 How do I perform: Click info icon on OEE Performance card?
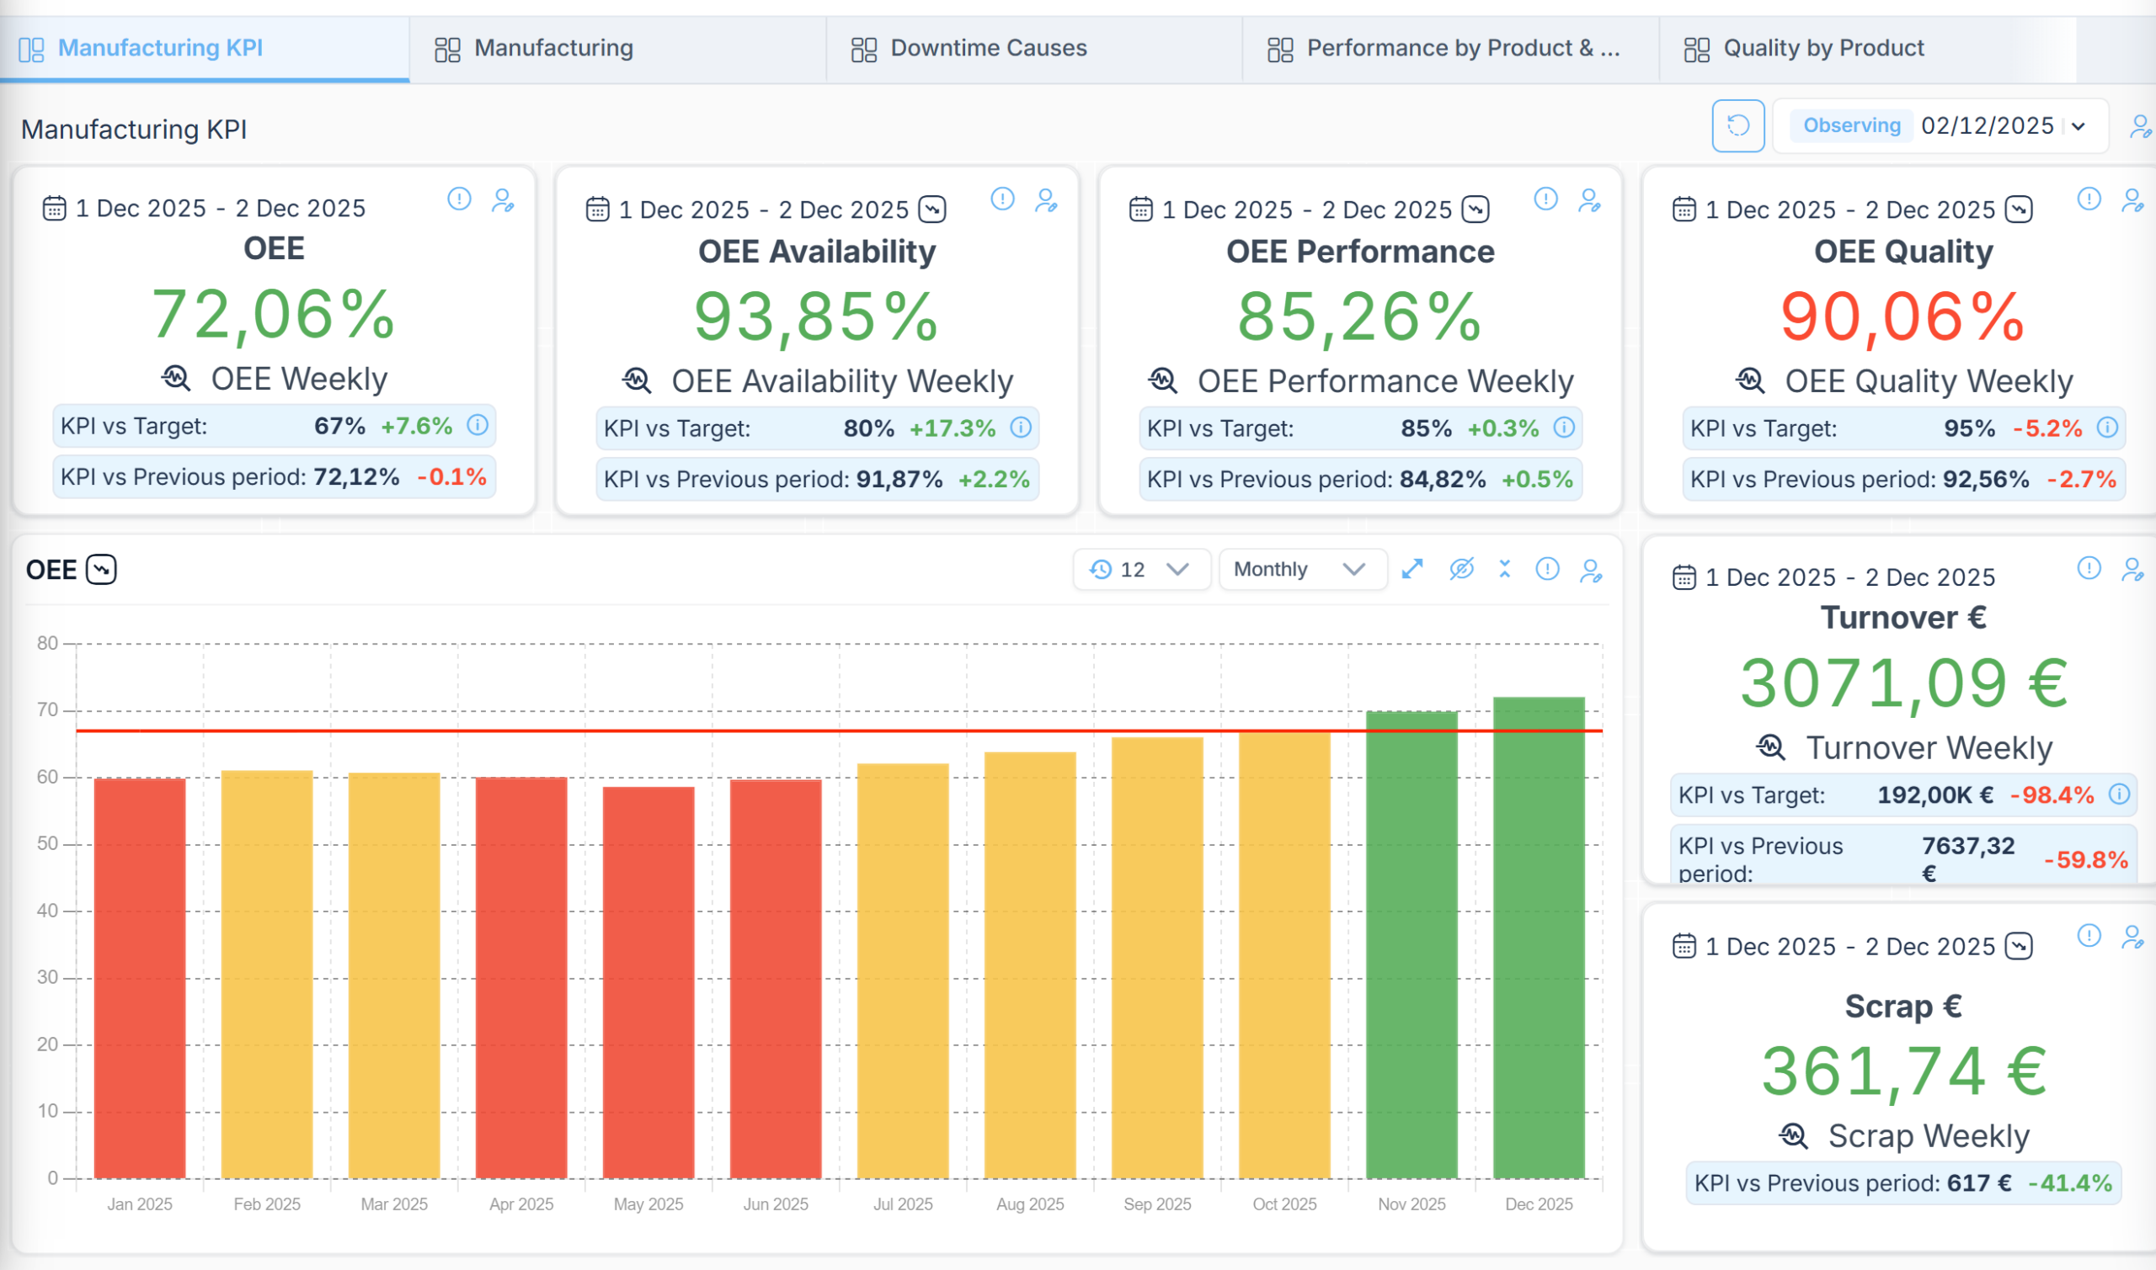coord(1545,199)
